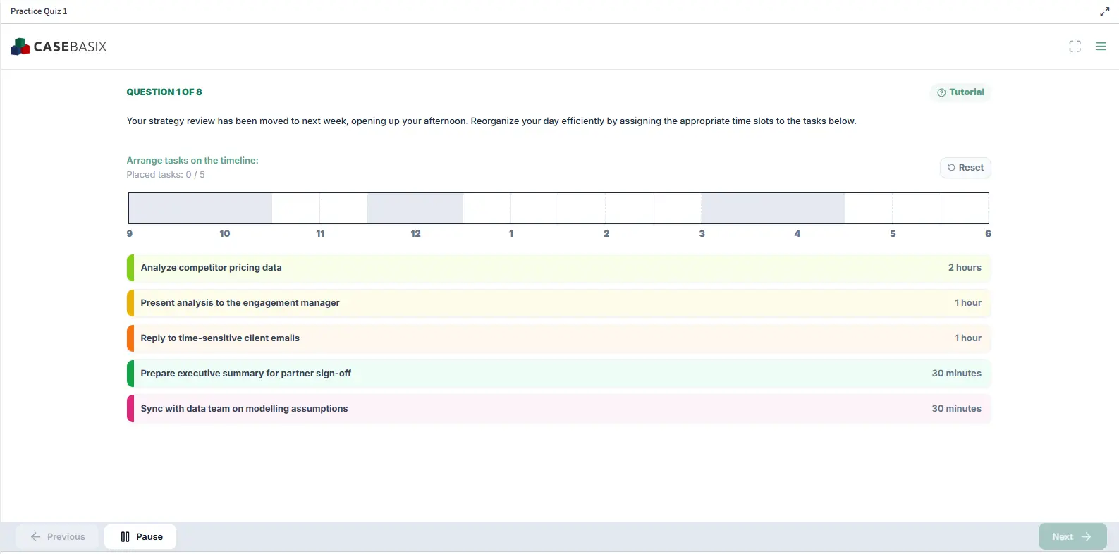Screen dimensions: 1119x554
Task: Enter fullscreen mode with the bracket icon
Action: [x=1075, y=47]
